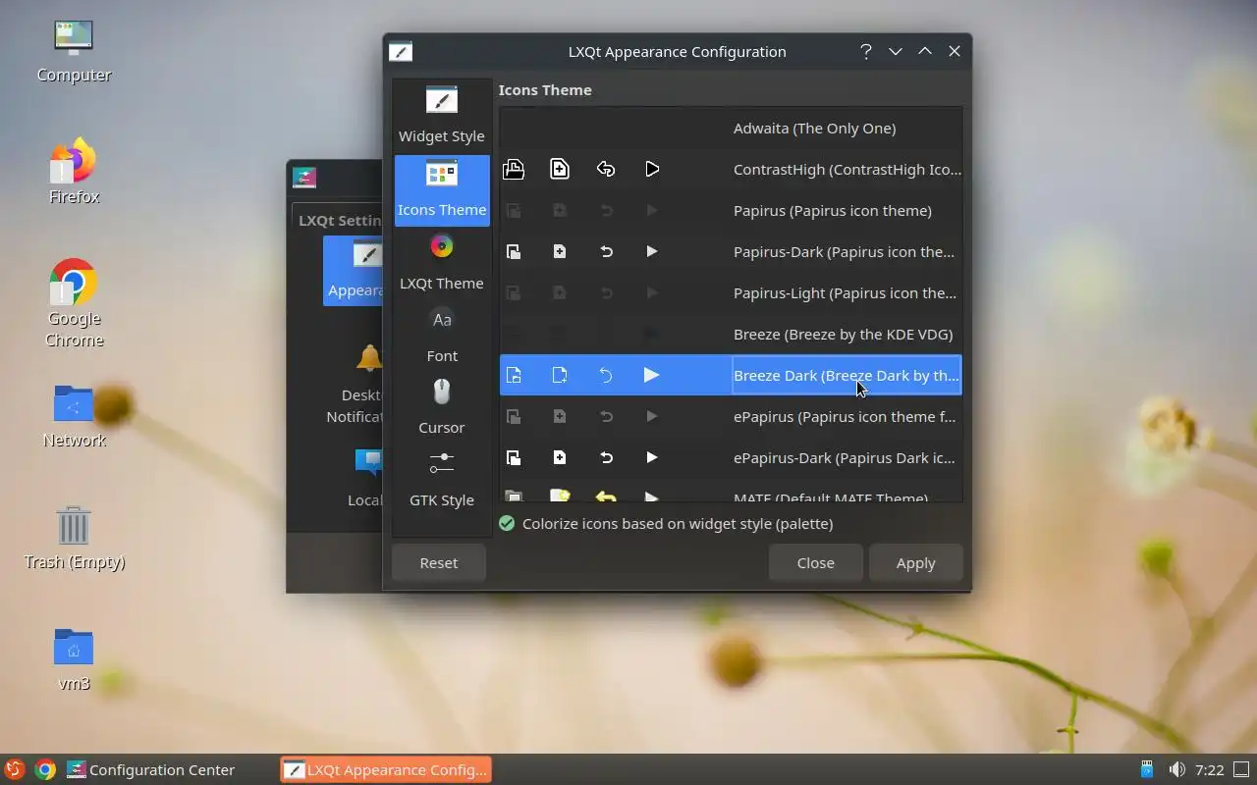The image size is (1257, 785).
Task: Click Breeze Dark new document preview icon
Action: 559,375
